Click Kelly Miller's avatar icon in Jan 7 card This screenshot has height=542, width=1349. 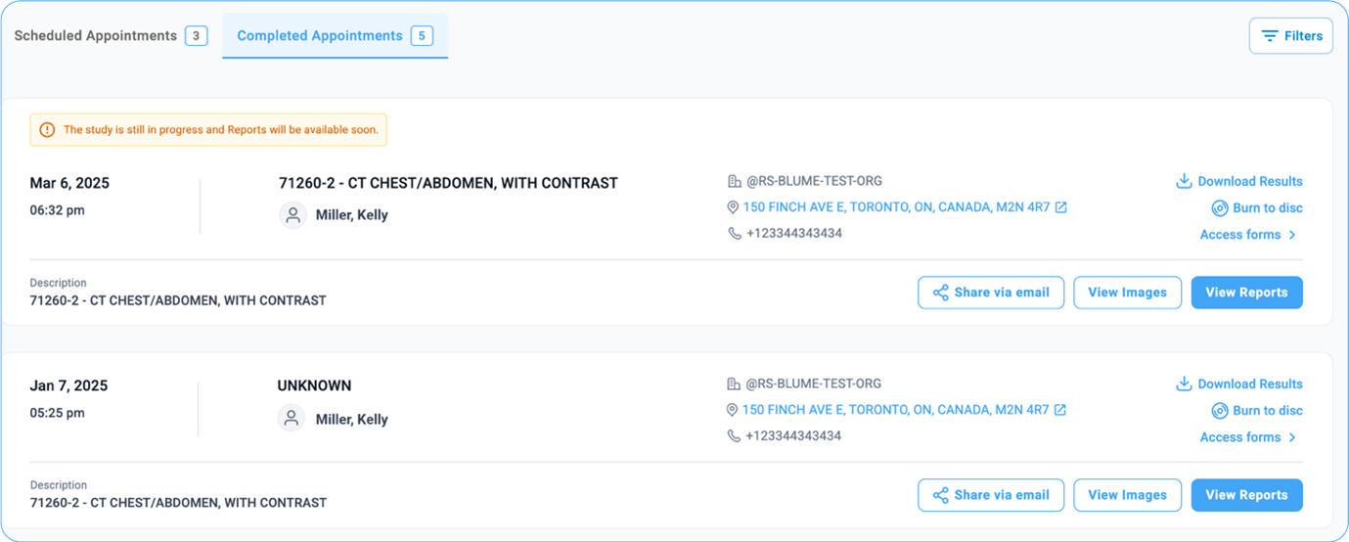pyautogui.click(x=292, y=419)
